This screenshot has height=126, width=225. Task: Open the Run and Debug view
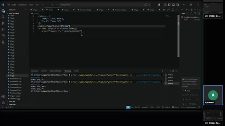(x=3, y=29)
